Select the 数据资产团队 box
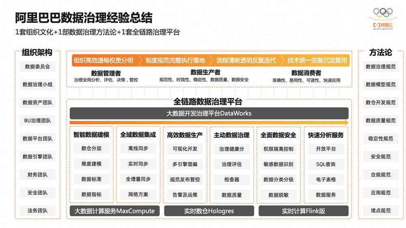Image resolution: width=406 pixels, height=228 pixels. click(x=37, y=102)
